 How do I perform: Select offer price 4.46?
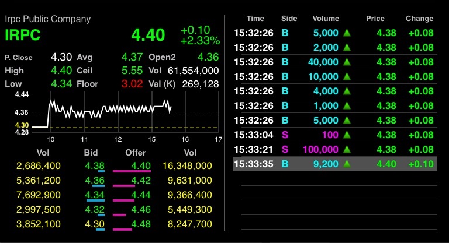pyautogui.click(x=141, y=210)
